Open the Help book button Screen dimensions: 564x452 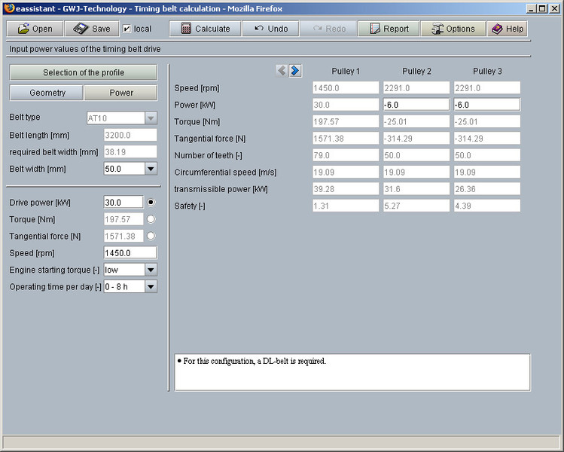pos(507,29)
